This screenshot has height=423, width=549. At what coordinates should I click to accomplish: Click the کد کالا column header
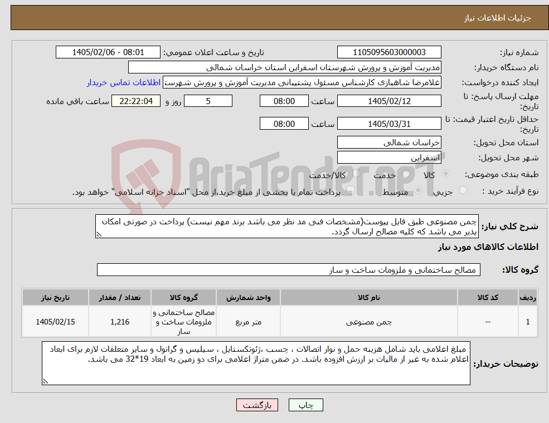(x=488, y=298)
